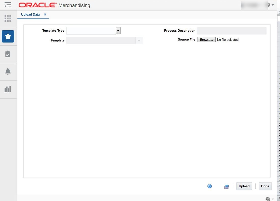Open the Tasks clipboard icon
280x201 pixels.
coord(8,54)
